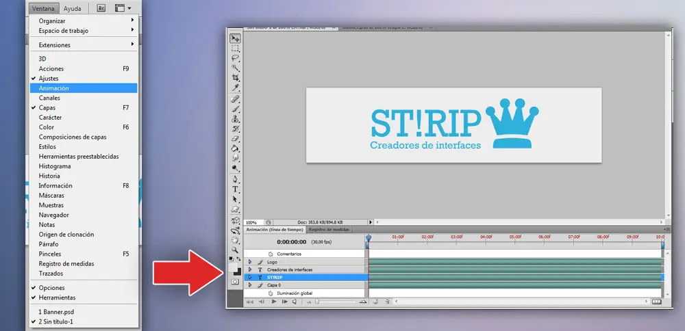Play the timeline animation
The image size is (685, 331).
tap(273, 302)
